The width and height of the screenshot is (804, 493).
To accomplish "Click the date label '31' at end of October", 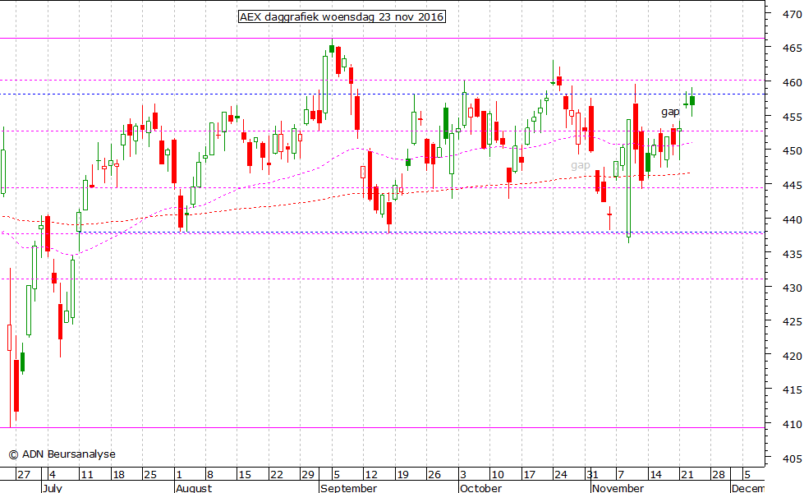I will 592,475.
